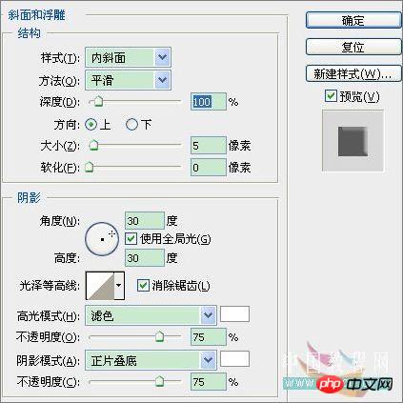Click the 新建样式 button

tap(353, 74)
